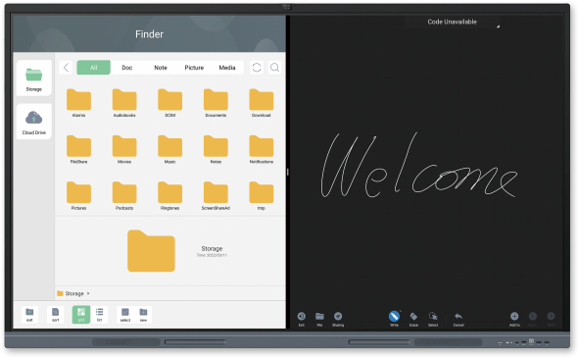The width and height of the screenshot is (579, 358).
Task: Open the Ringtones folder
Action: click(169, 196)
